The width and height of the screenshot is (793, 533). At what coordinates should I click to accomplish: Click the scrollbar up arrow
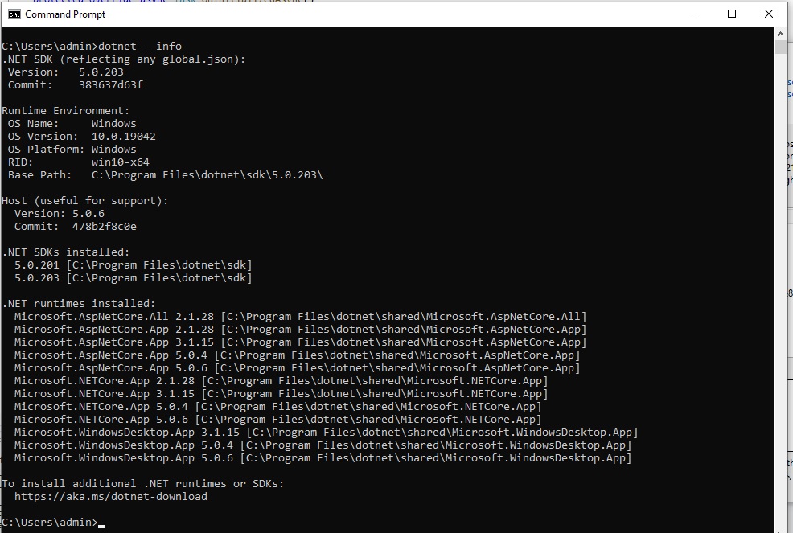(779, 32)
